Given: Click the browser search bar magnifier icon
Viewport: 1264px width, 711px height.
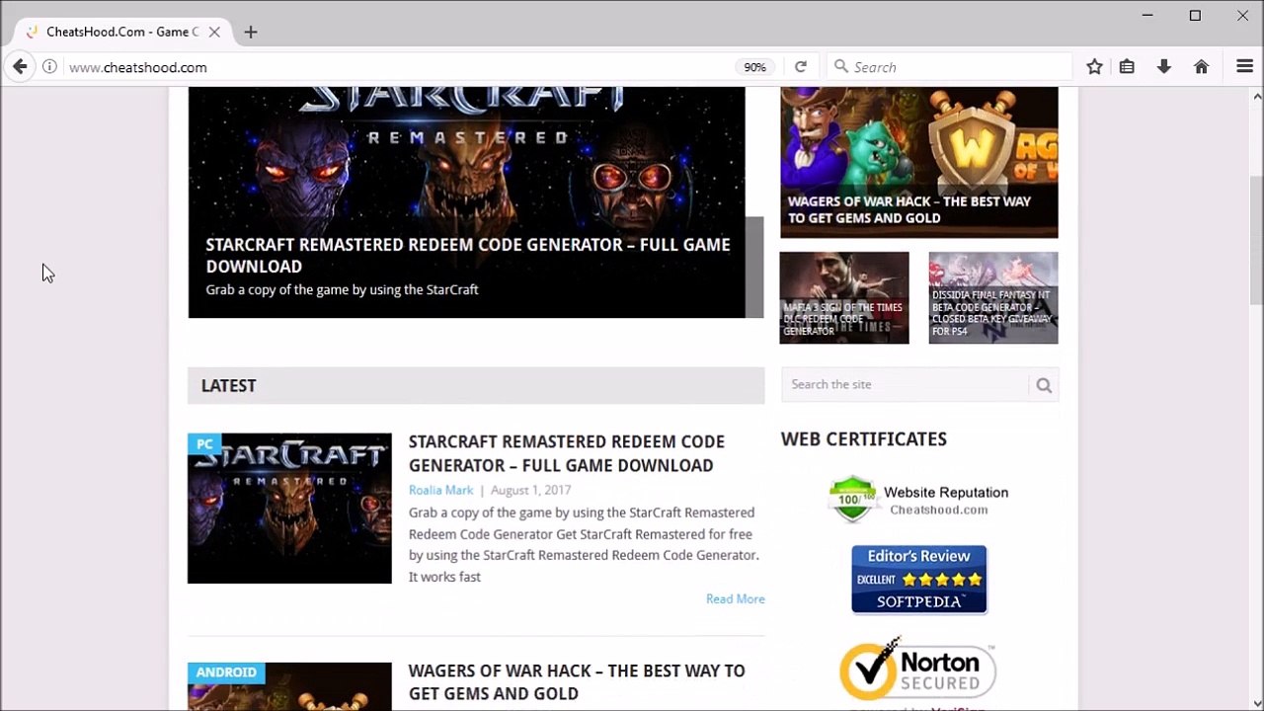Looking at the screenshot, I should tap(841, 67).
